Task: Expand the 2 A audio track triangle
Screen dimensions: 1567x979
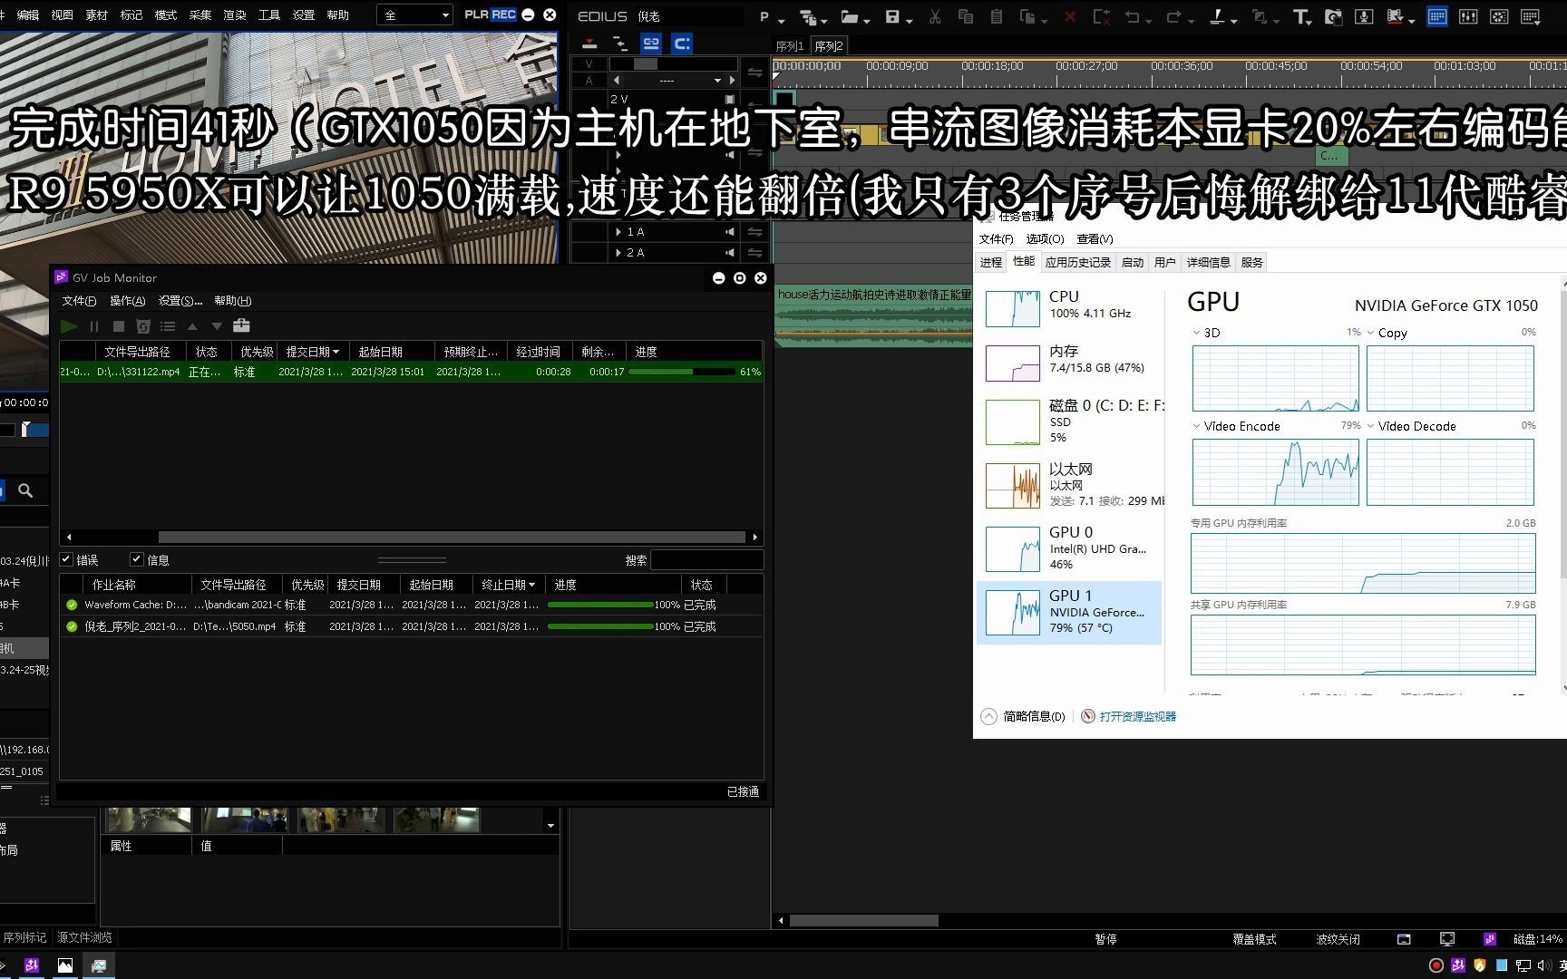Action: pyautogui.click(x=618, y=253)
